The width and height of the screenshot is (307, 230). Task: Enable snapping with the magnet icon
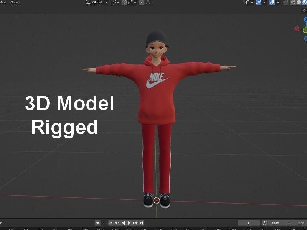[125, 2]
